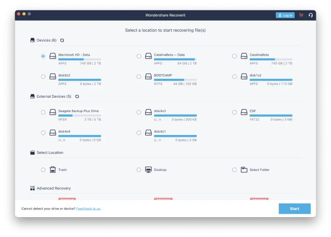
Task: Click the CatalinaBeta drive icon
Action: point(244,56)
